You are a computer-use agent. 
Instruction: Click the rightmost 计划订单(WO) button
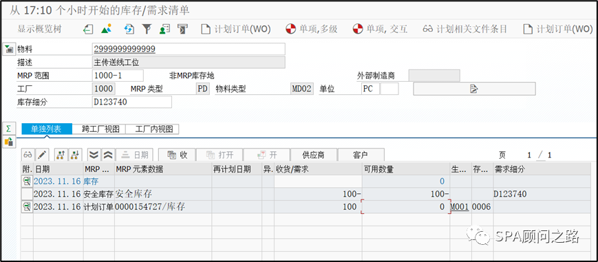click(557, 29)
